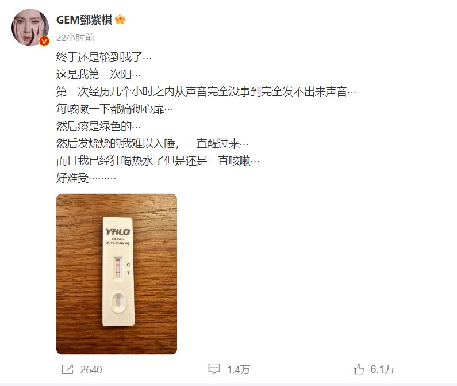Click the line 然后痰是绿色的
The height and width of the screenshot is (386, 457).
click(x=98, y=126)
